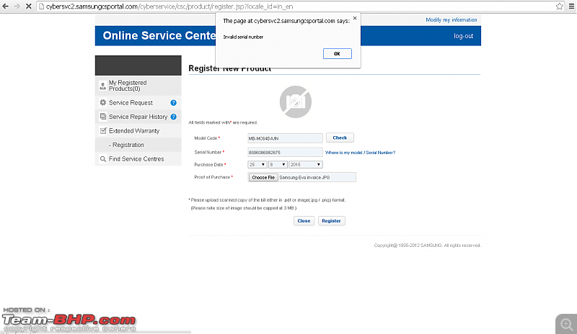The width and height of the screenshot is (577, 334).
Task: Click the log-out link
Action: coord(463,36)
